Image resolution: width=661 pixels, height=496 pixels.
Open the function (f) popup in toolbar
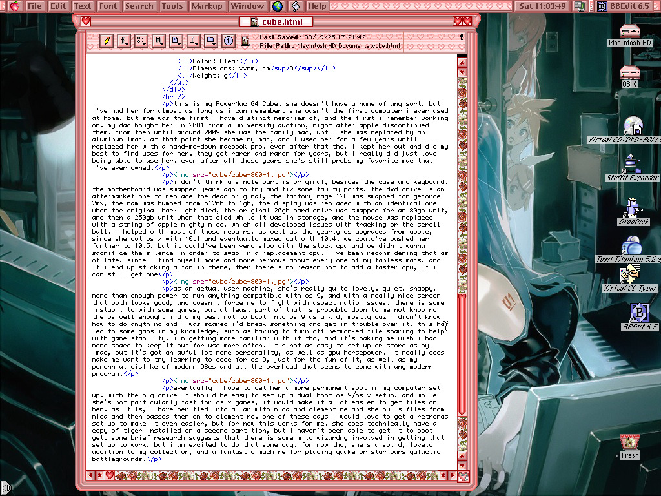[x=123, y=41]
